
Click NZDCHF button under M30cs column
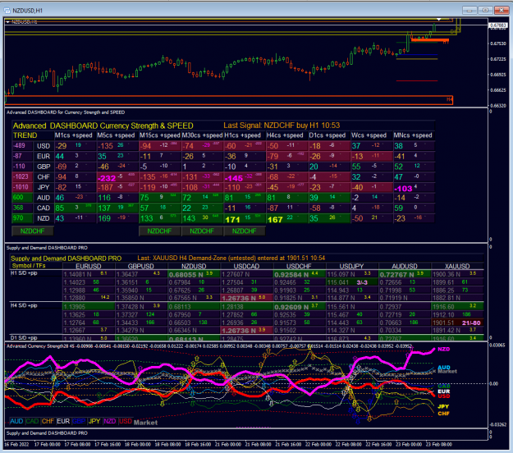202,231
